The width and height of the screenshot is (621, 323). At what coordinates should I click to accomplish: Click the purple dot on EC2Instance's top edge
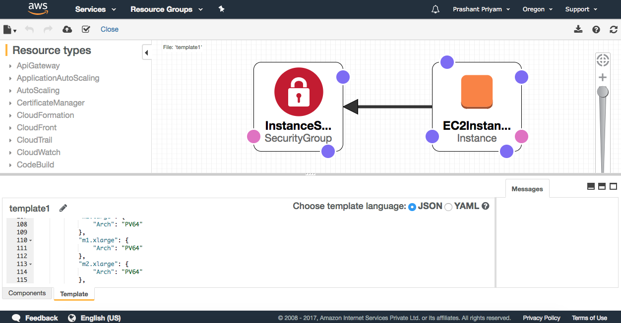click(x=447, y=62)
